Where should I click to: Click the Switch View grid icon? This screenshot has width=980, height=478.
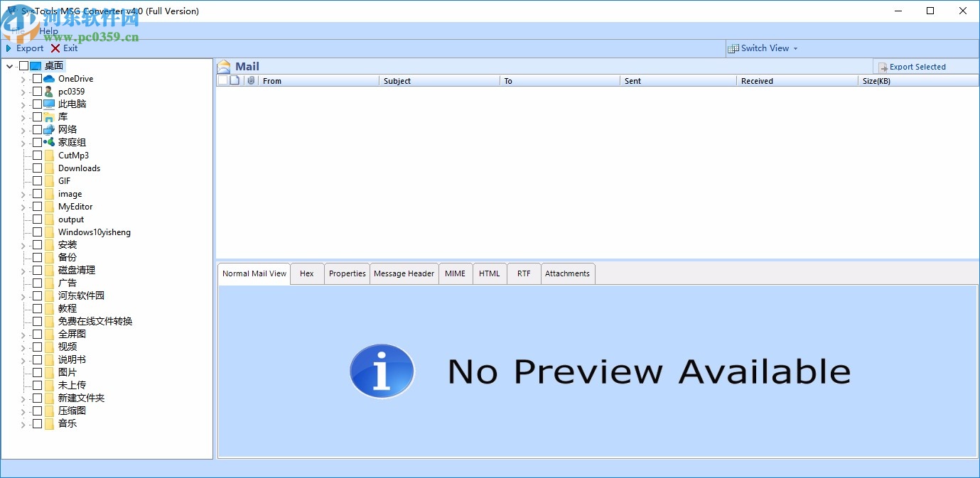[732, 48]
